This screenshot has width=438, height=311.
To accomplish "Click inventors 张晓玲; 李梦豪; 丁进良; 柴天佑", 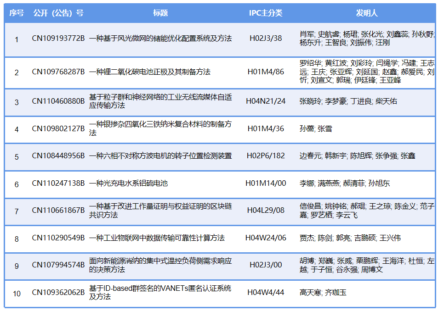I will point(348,101).
